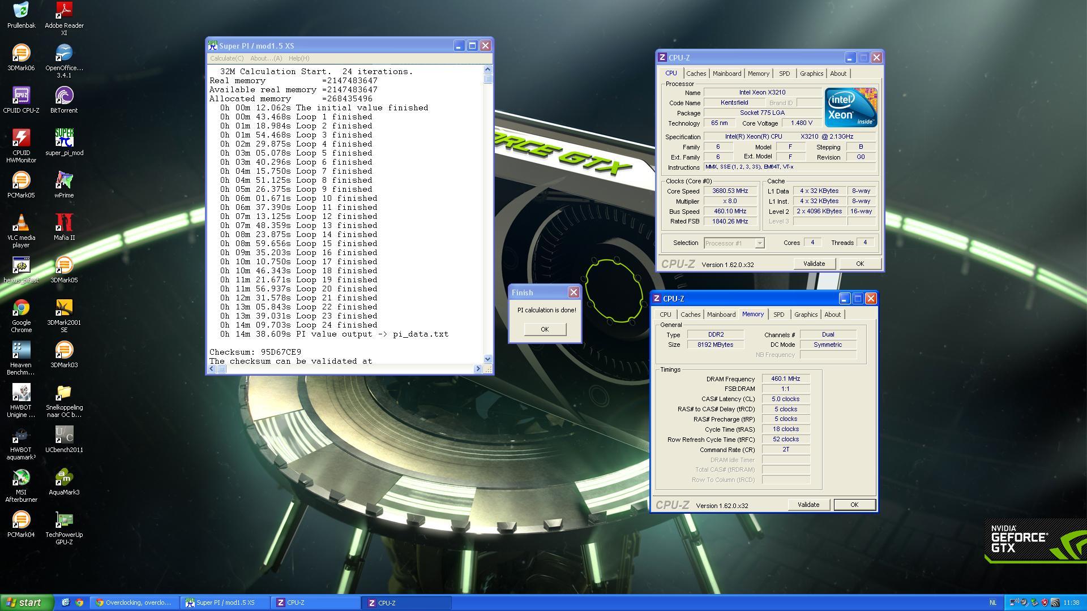Open Caches tab in lower CPU-Z window
This screenshot has height=611, width=1087.
coord(690,315)
